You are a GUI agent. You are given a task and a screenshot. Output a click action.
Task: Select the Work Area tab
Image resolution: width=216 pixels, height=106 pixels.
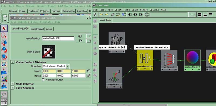tap(105, 20)
